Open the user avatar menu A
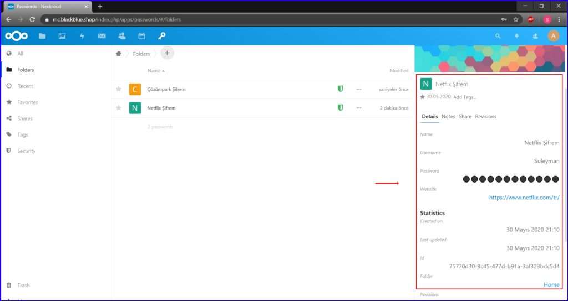 tap(553, 36)
